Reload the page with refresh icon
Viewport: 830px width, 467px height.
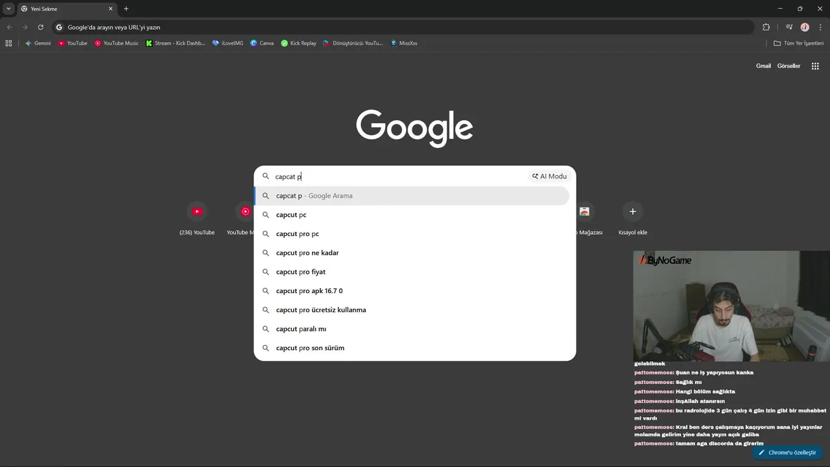40,27
